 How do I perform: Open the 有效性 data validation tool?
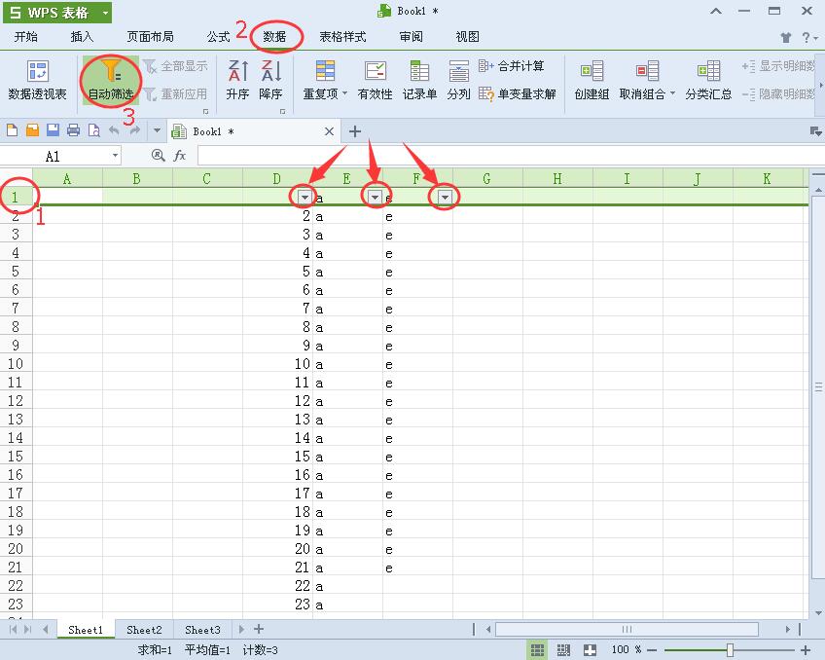pos(376,80)
